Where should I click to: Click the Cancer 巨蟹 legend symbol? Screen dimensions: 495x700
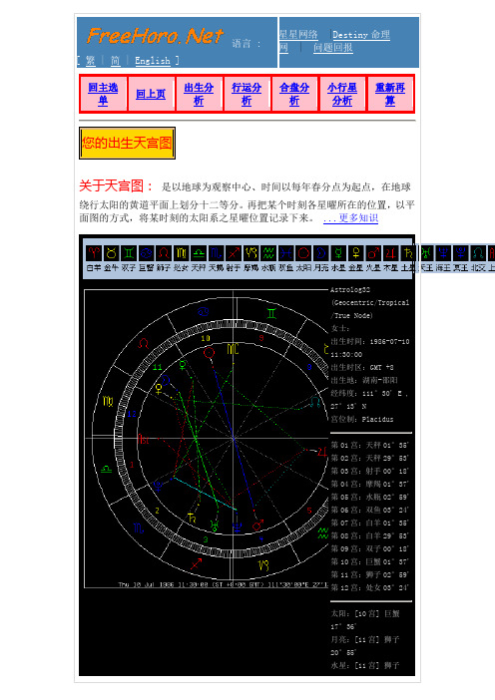coord(146,253)
